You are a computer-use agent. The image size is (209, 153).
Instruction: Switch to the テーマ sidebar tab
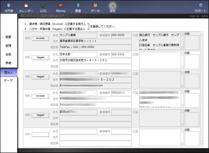pos(8,81)
